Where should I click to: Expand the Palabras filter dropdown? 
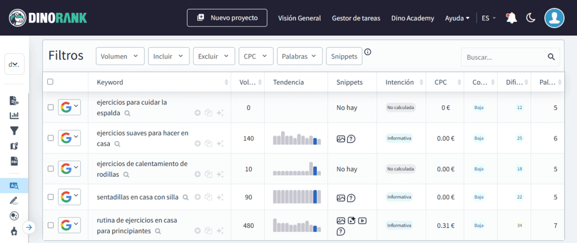pos(299,56)
